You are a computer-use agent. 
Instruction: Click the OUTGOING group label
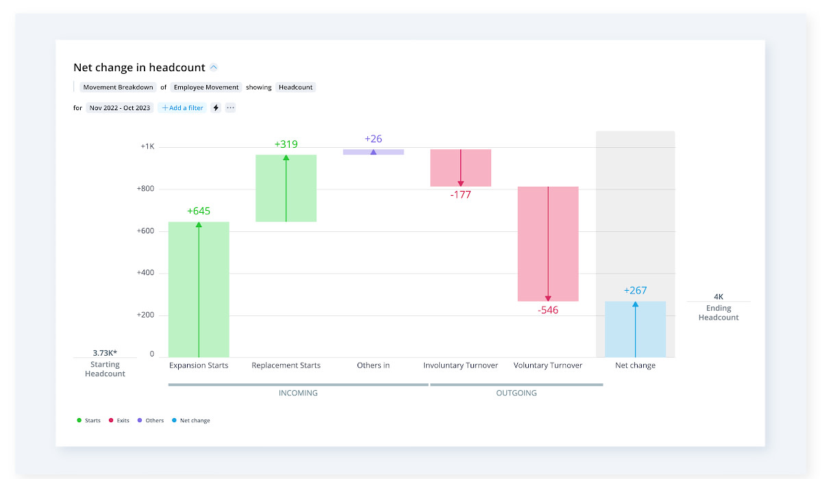(x=516, y=393)
